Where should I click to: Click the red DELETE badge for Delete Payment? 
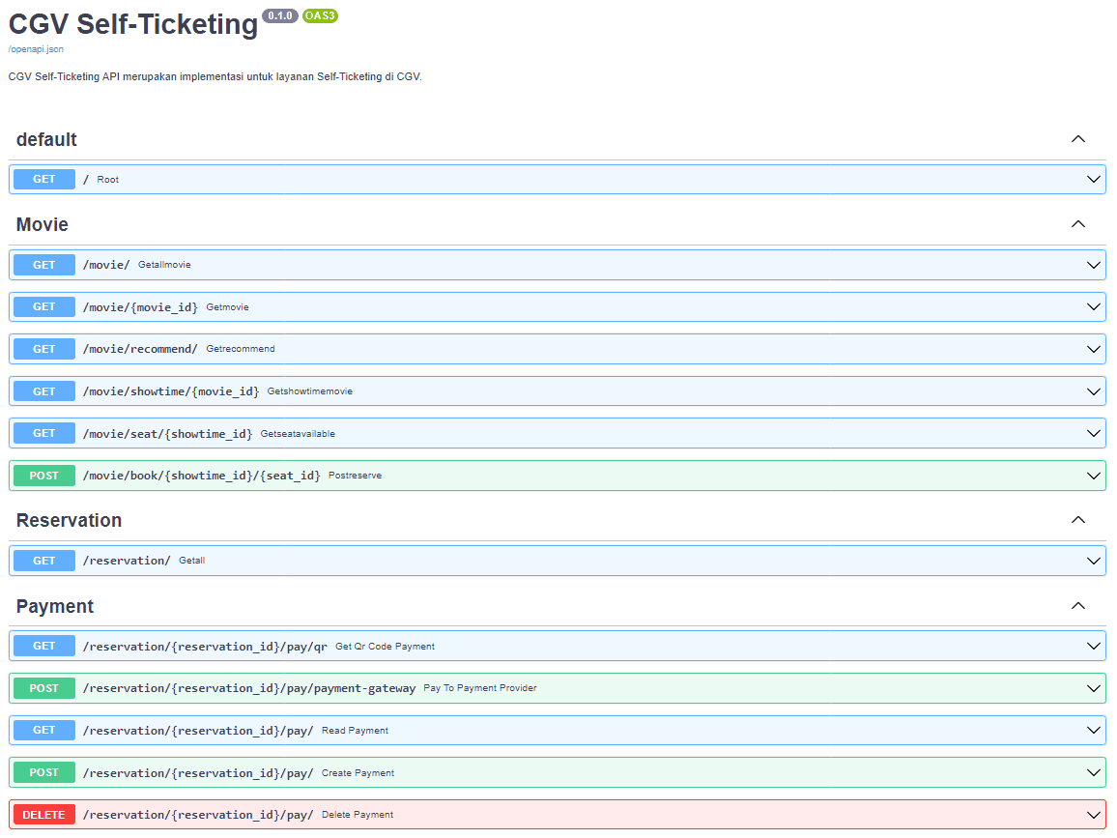[x=44, y=815]
